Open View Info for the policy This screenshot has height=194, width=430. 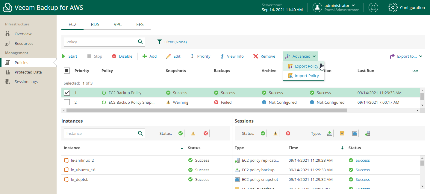coord(232,56)
